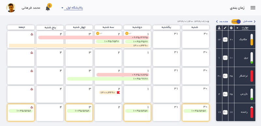Click the assigned count 3 for بازرس
Image resolution: width=261 pixels, height=126 pixels.
[219, 94]
